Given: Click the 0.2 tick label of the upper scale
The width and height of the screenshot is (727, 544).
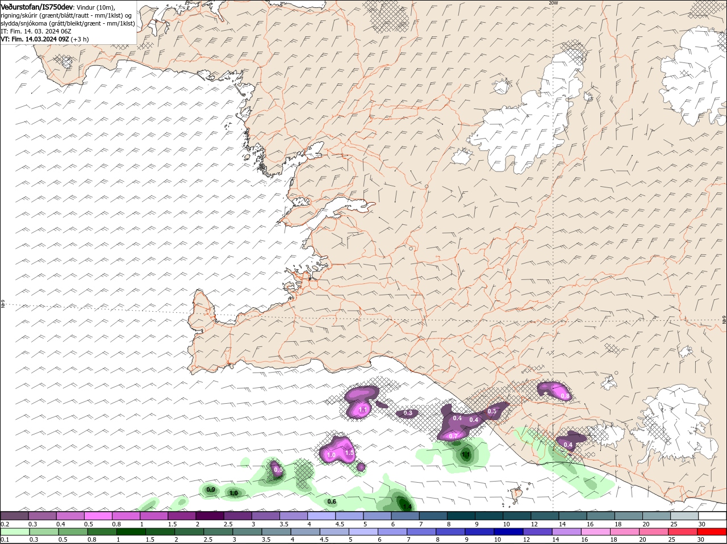Looking at the screenshot, I should pyautogui.click(x=5, y=524).
